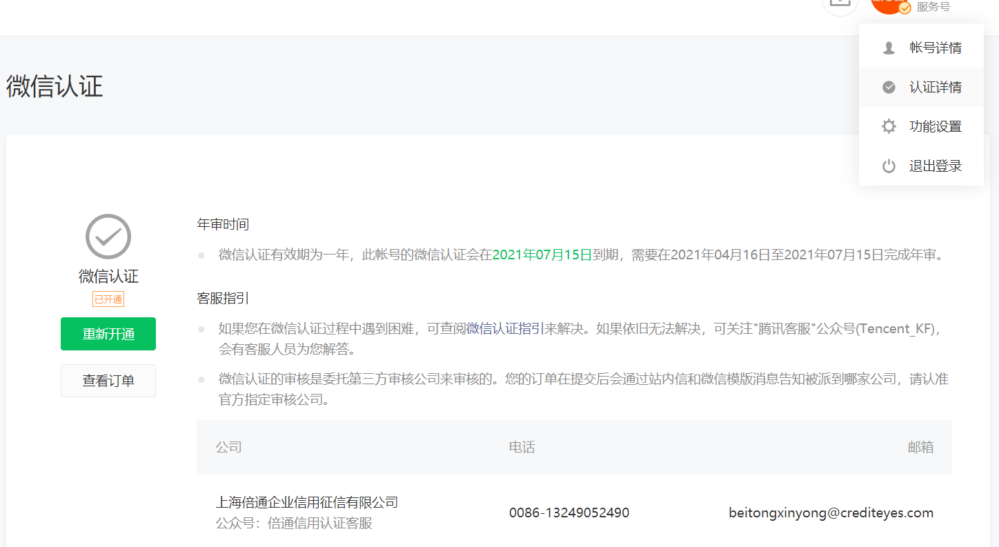The width and height of the screenshot is (999, 547).
Task: Click the green expiry date 2021年07月15日
Action: pyautogui.click(x=542, y=255)
